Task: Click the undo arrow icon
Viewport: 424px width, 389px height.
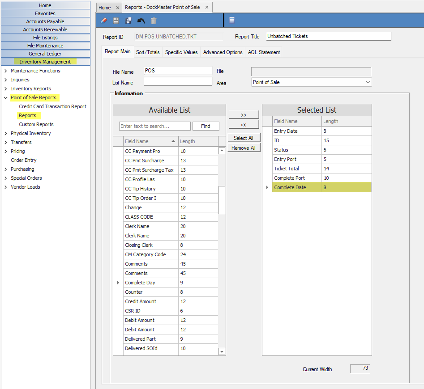Action: tap(141, 21)
